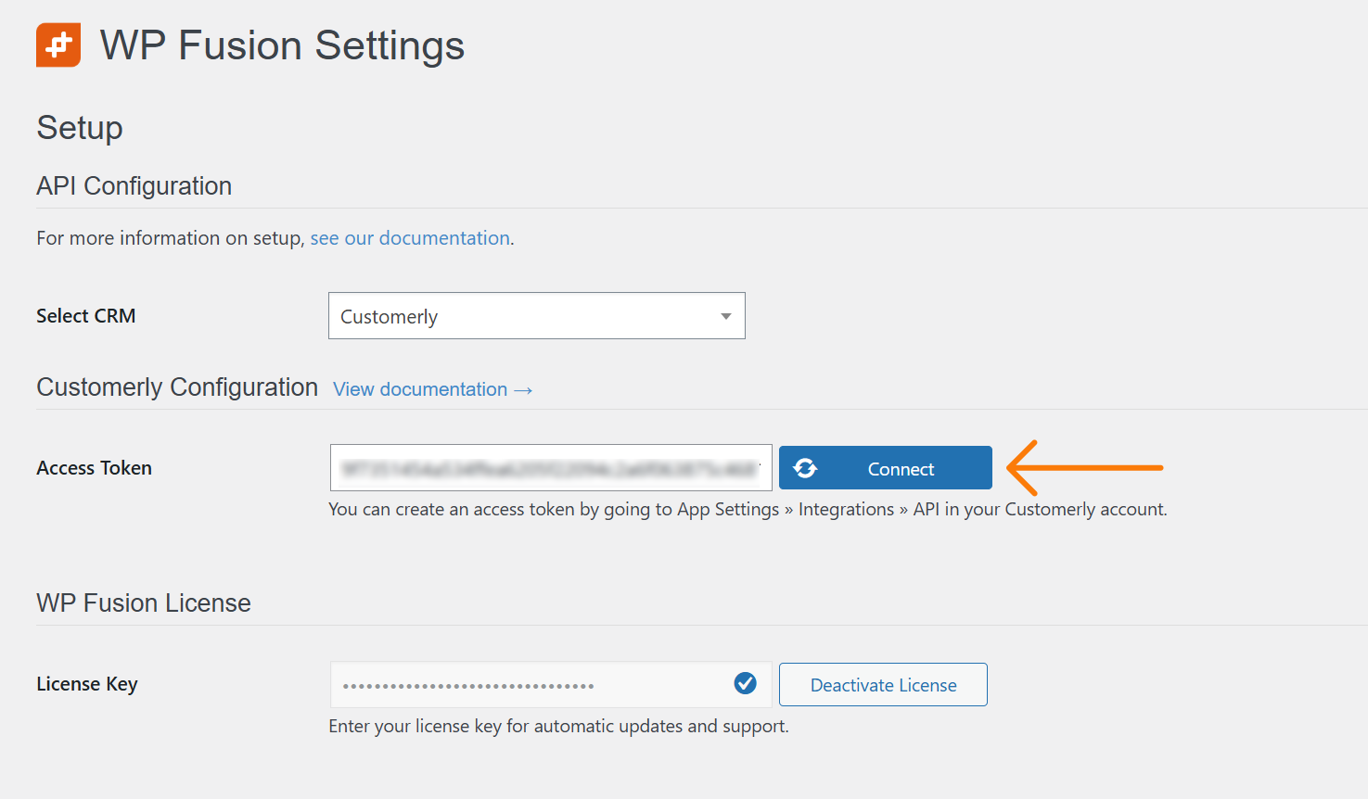Viewport: 1368px width, 799px height.
Task: Click into the License Key field
Action: click(x=533, y=685)
